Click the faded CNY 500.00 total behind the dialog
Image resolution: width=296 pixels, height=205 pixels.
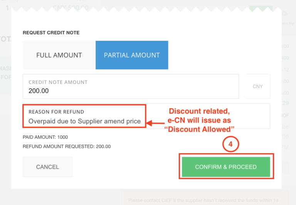(x=71, y=8)
